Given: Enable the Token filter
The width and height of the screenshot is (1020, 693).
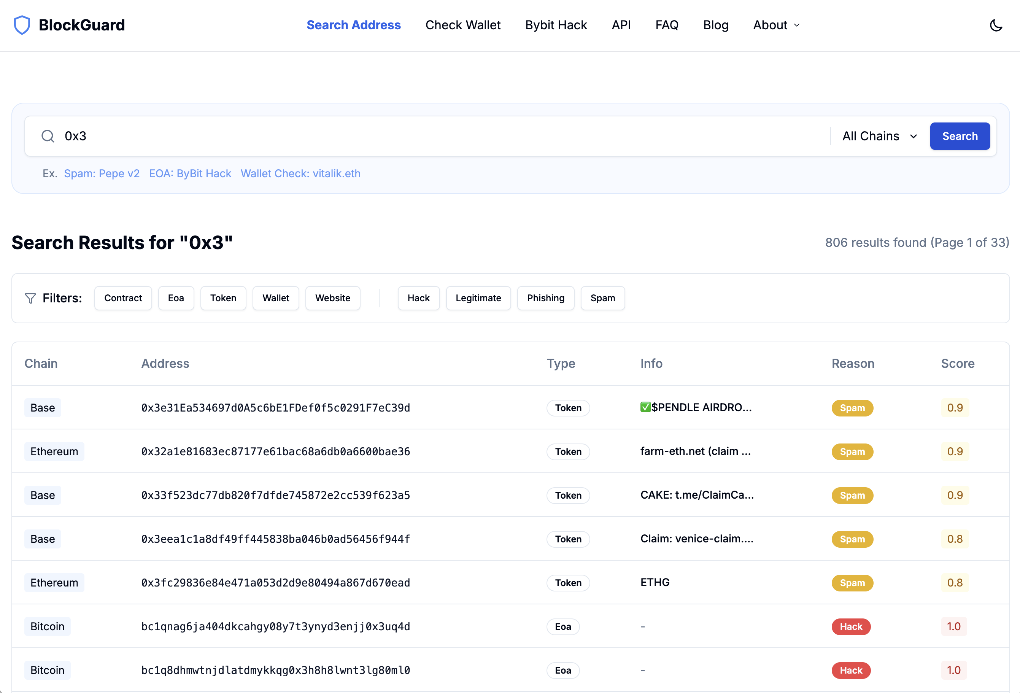Looking at the screenshot, I should [x=223, y=298].
